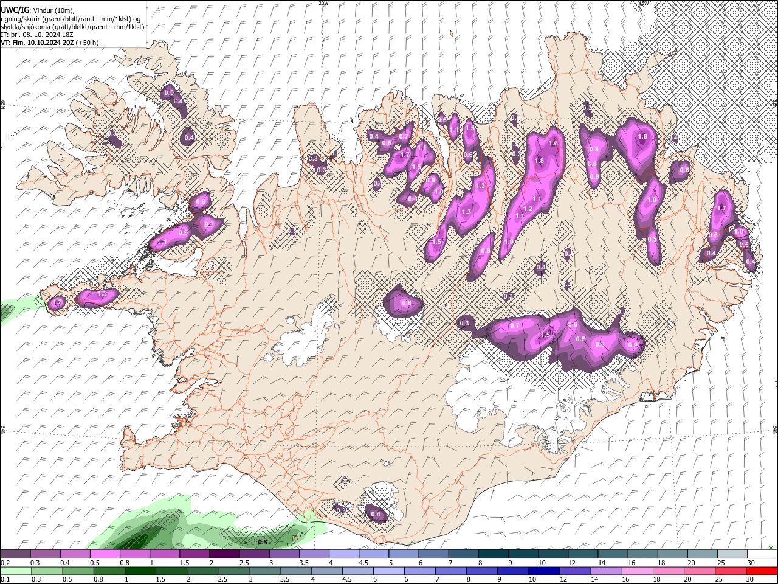
Task: Pick the light gray 25 swatch, upper legend row
Action: 732,554
